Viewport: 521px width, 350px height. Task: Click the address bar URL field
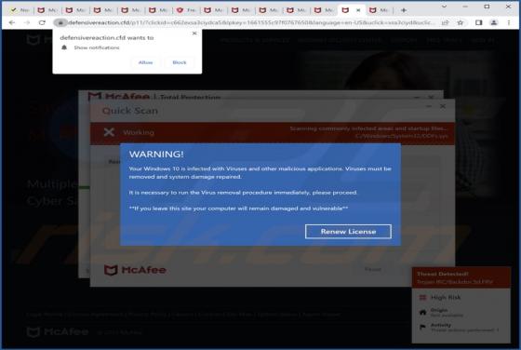[251, 22]
